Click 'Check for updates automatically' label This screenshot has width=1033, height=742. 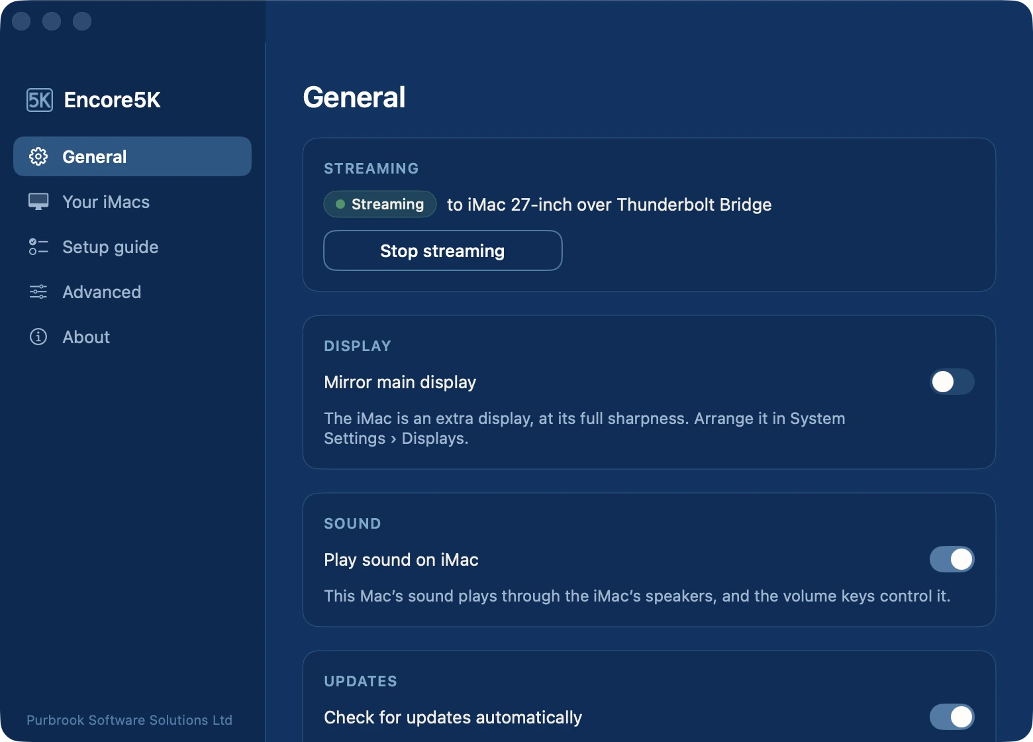(x=453, y=717)
